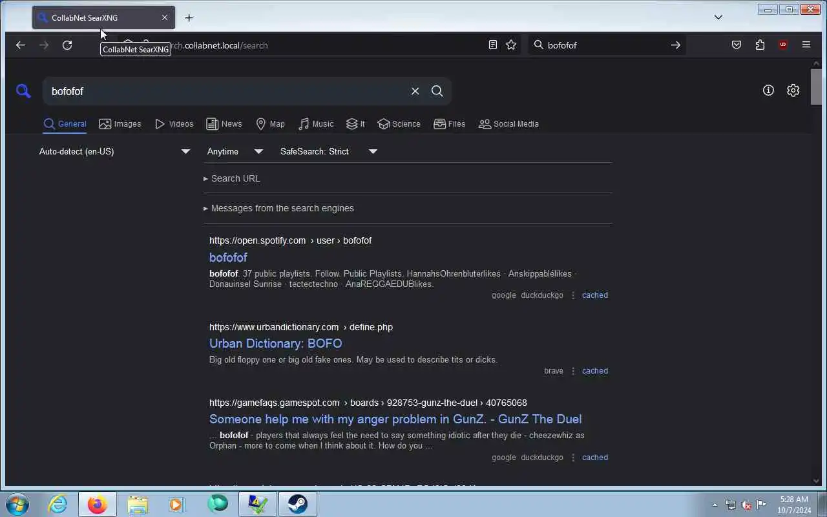Open cached link for GunZ result
The height and width of the screenshot is (517, 827).
(595, 458)
